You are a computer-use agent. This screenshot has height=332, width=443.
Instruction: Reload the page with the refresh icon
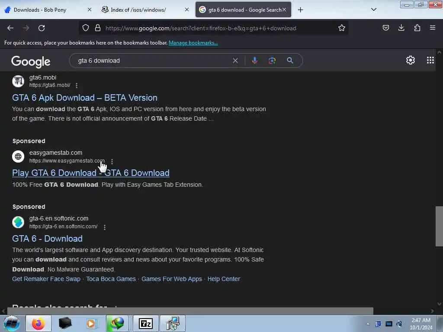click(42, 28)
